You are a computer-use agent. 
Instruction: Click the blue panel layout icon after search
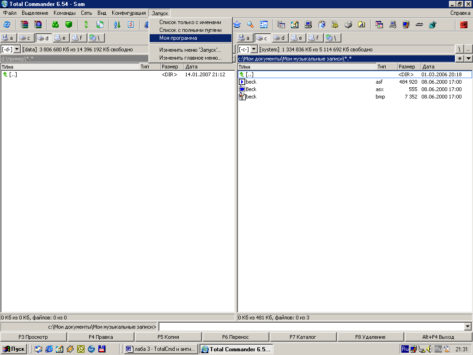click(264, 25)
